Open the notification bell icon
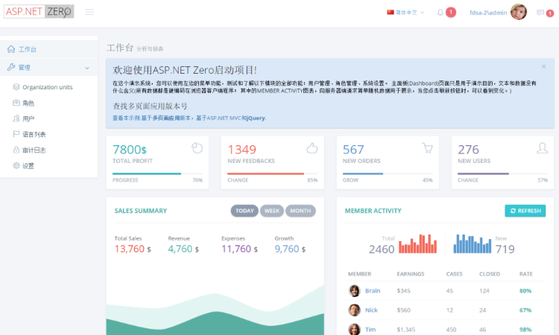The width and height of the screenshot is (559, 335). [440, 13]
